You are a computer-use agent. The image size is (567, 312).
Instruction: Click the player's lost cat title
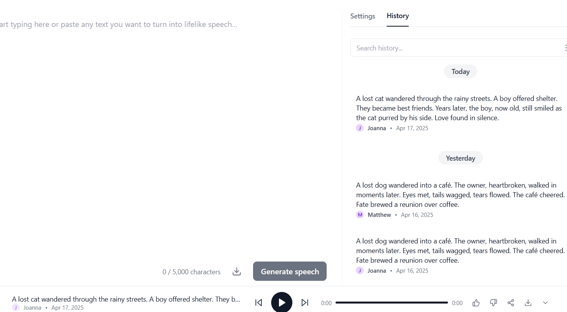(x=126, y=299)
